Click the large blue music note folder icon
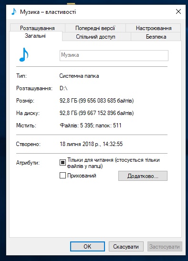 pos(24,55)
